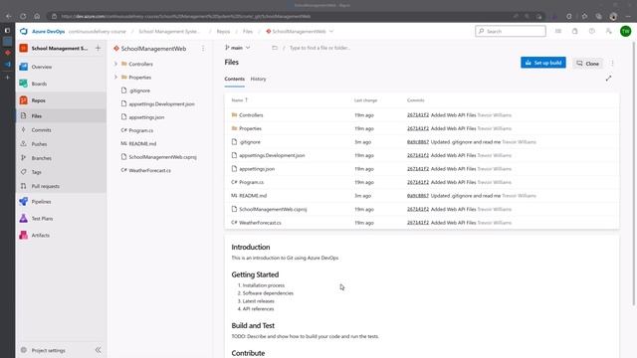This screenshot has height=358, width=637.
Task: Sort the file list by the Name column
Action: [239, 100]
